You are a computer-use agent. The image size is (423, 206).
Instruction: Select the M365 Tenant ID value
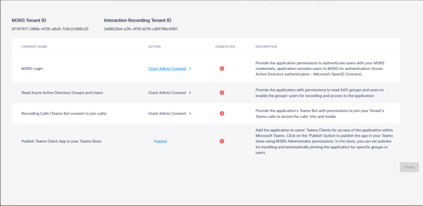coord(50,29)
